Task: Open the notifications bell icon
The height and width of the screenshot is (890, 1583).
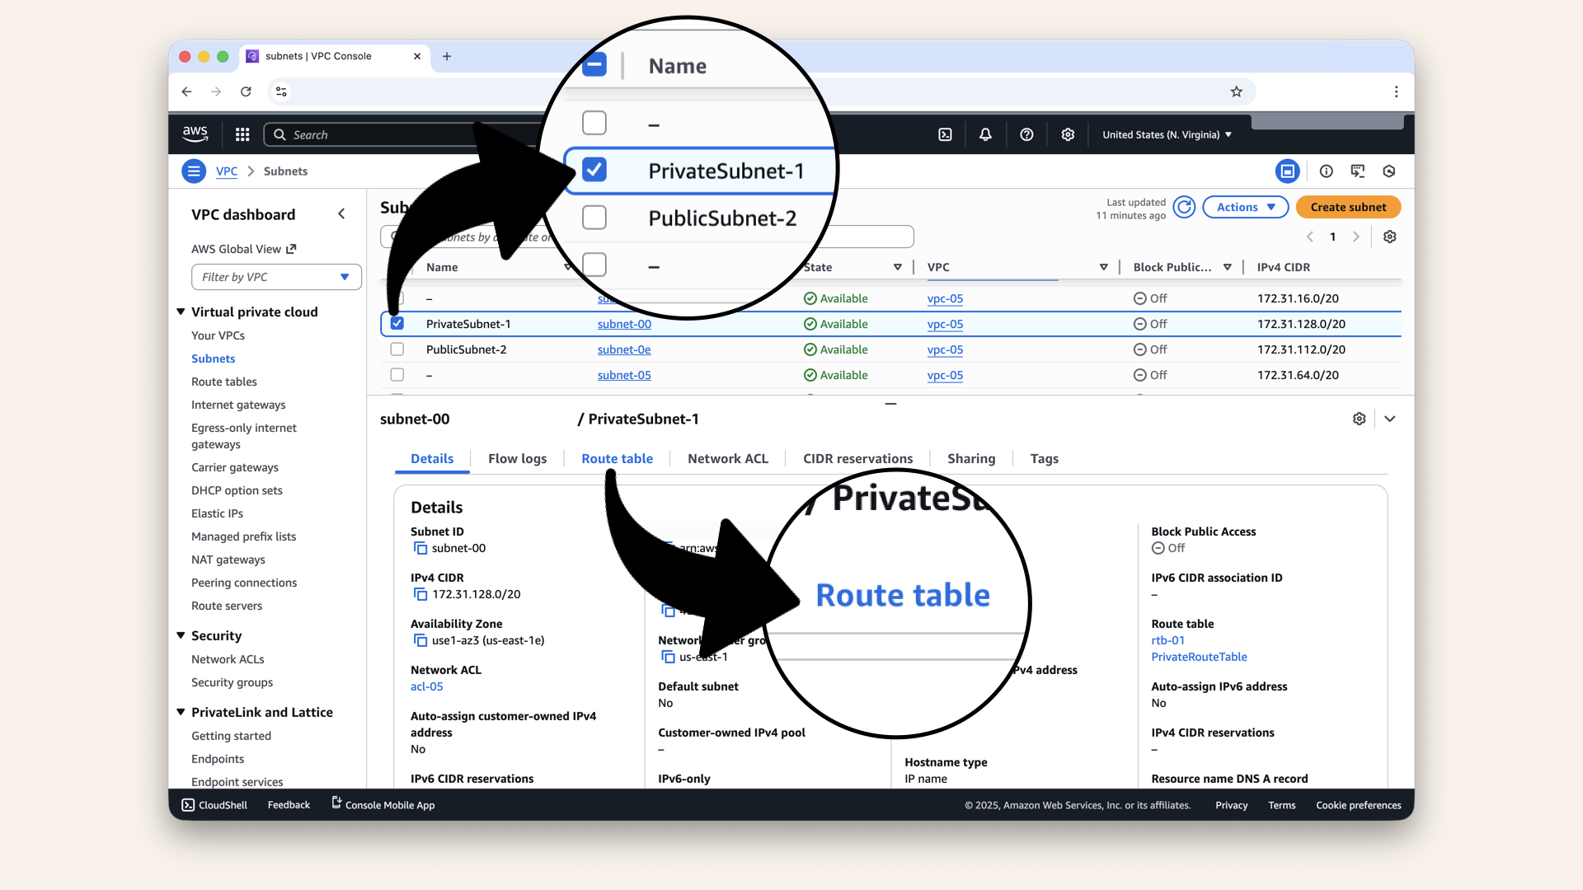Action: [985, 134]
